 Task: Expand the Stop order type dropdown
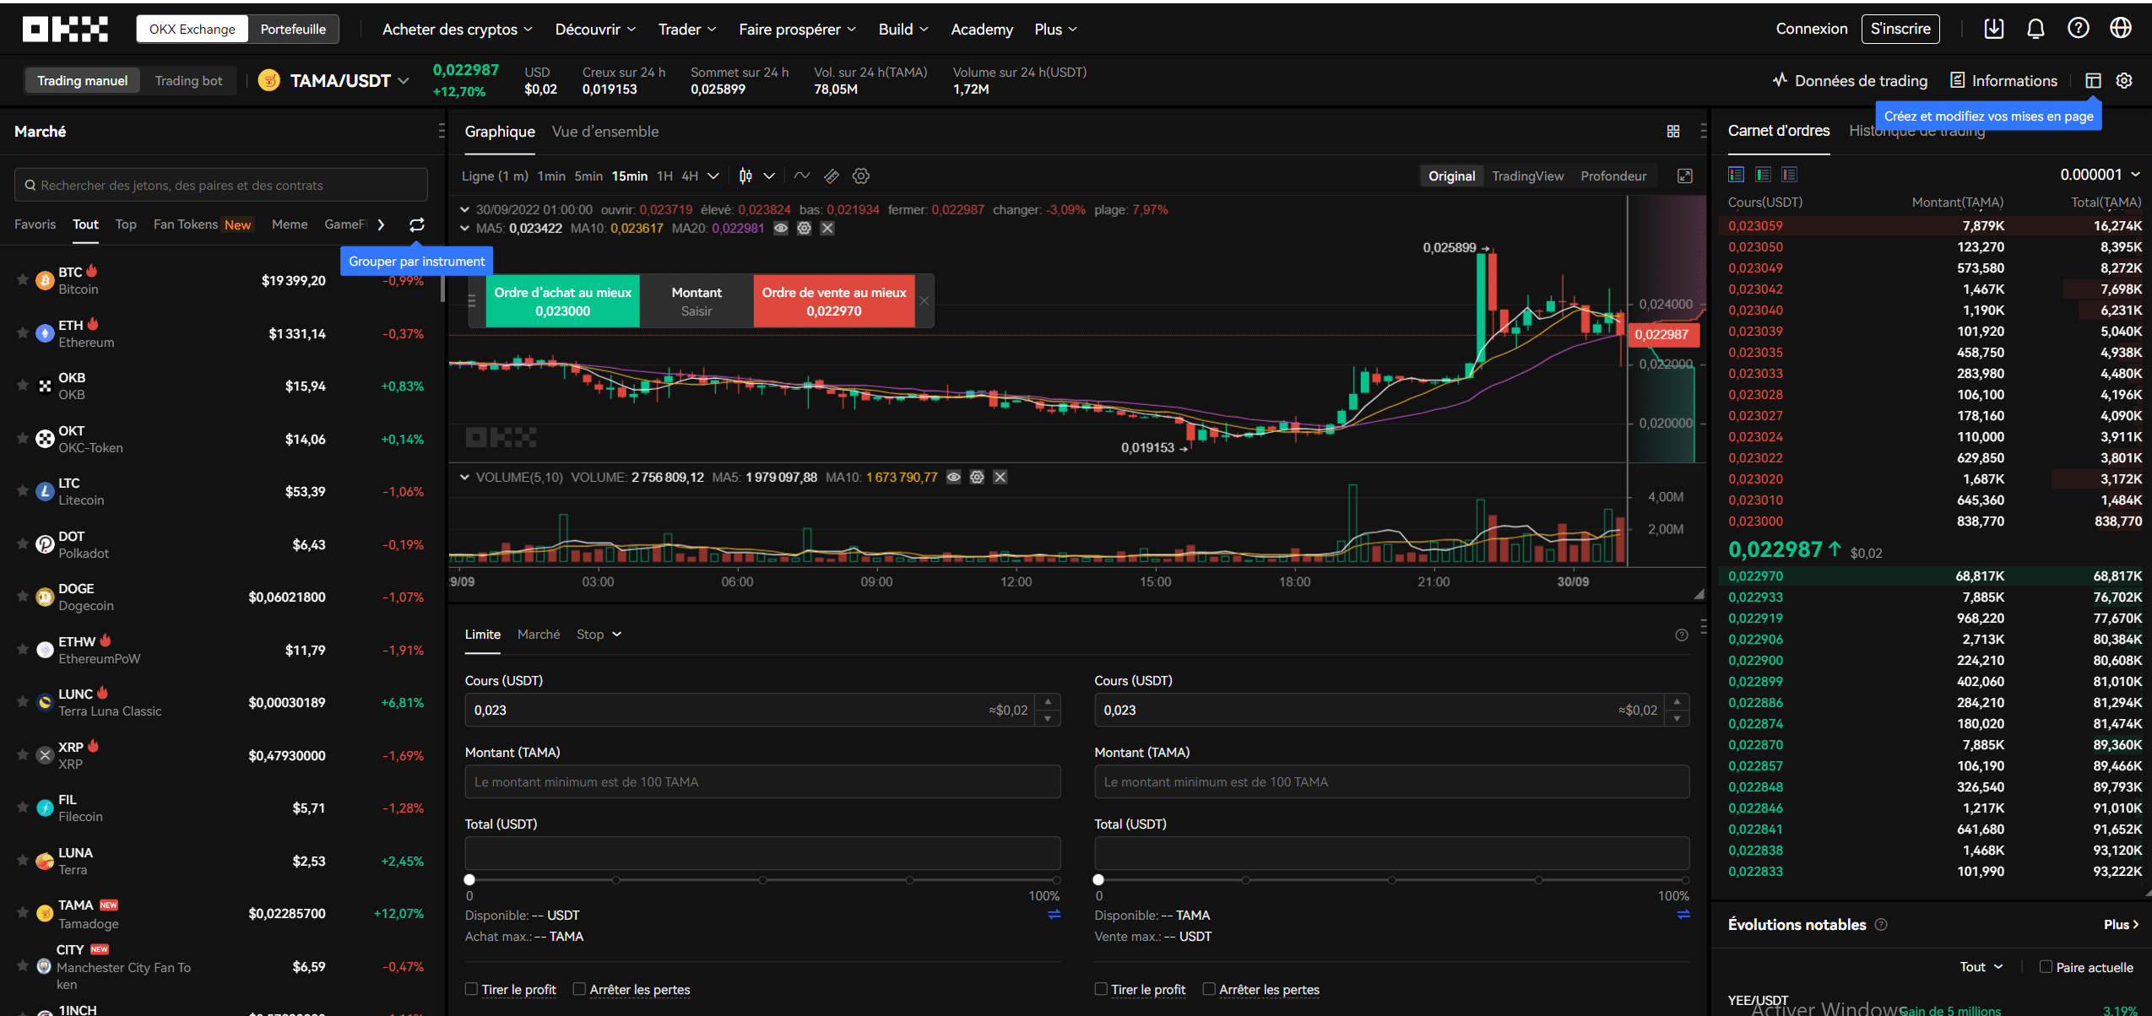(599, 634)
